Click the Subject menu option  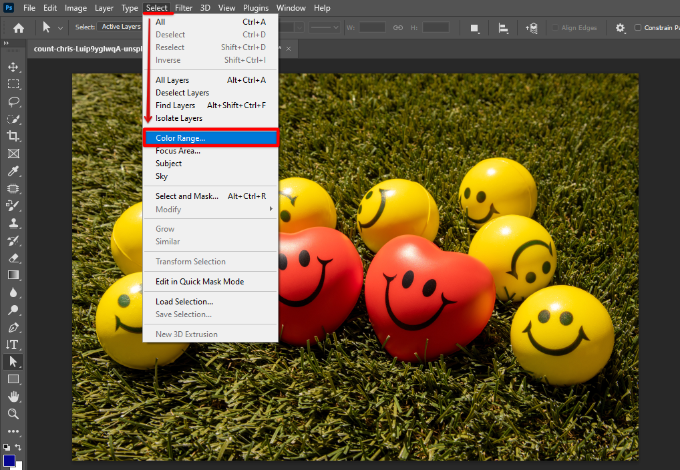(169, 164)
